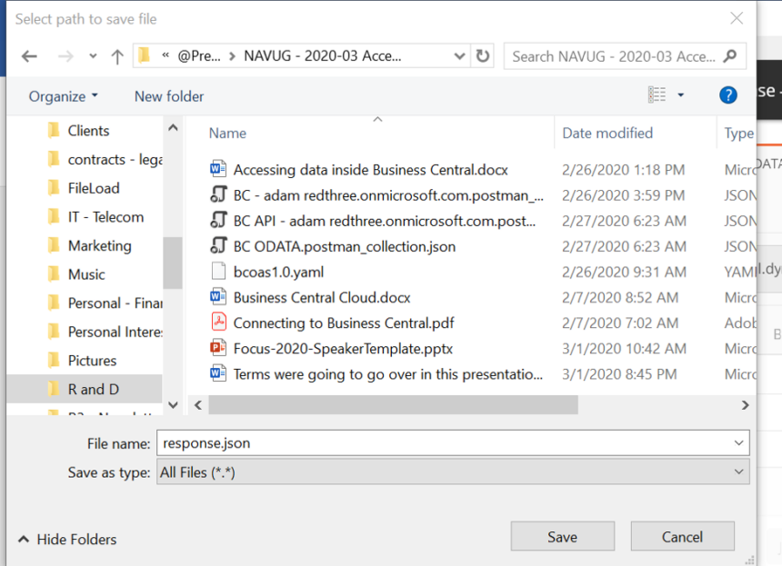Screen dimensions: 782x566
Task: Expand the hidden breadcrumb path chevrons
Action: (x=165, y=55)
